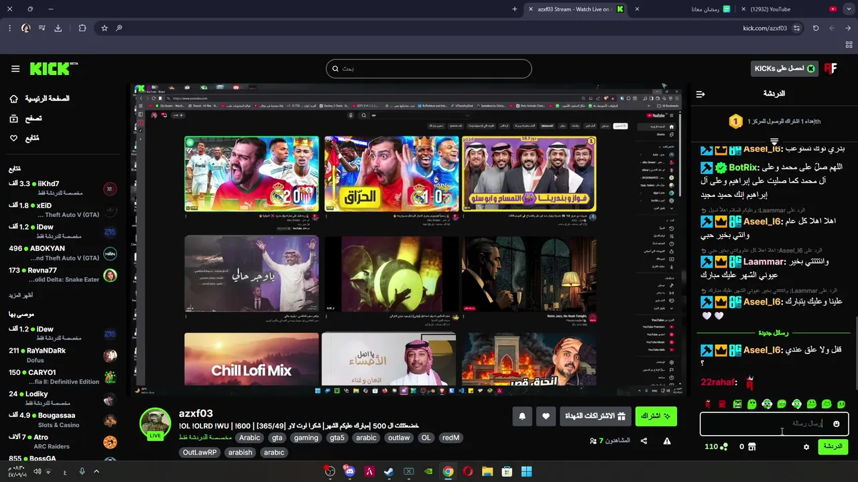This screenshot has width=858, height=482.
Task: Expand Show more (أظهر المزيد) in the sidebar
Action: [x=21, y=295]
